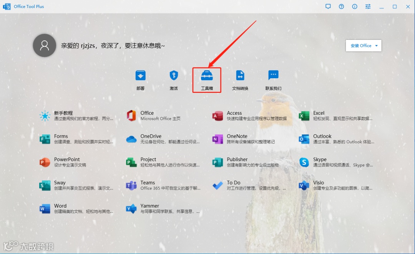Screen dimensions: 415x254
Task: Open the 激活 activation shield icon
Action: (x=174, y=75)
